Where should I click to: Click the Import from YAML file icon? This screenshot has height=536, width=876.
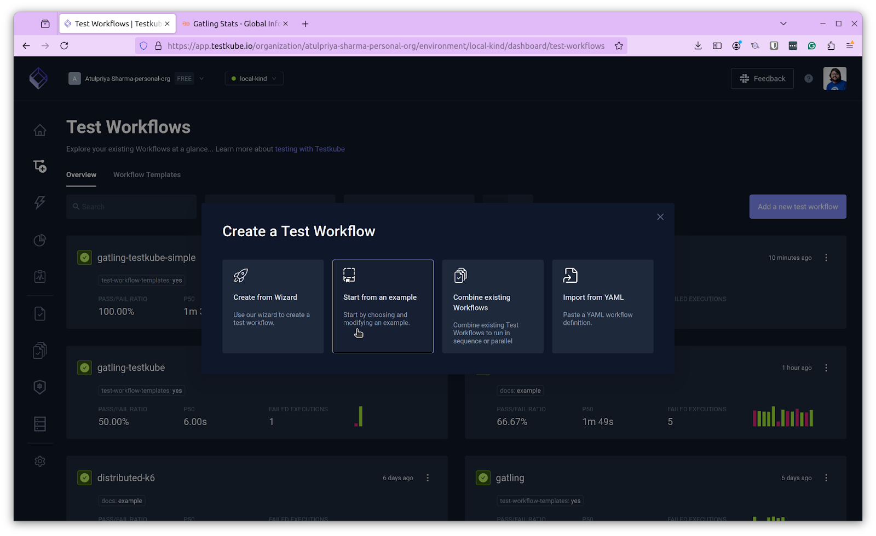tap(570, 275)
